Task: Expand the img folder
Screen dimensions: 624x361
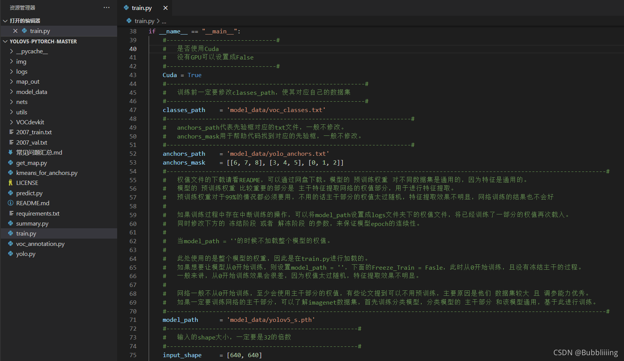Action: [x=11, y=61]
